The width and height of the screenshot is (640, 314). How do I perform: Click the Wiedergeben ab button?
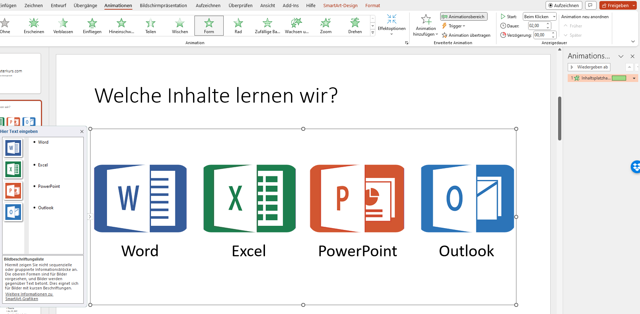[589, 67]
